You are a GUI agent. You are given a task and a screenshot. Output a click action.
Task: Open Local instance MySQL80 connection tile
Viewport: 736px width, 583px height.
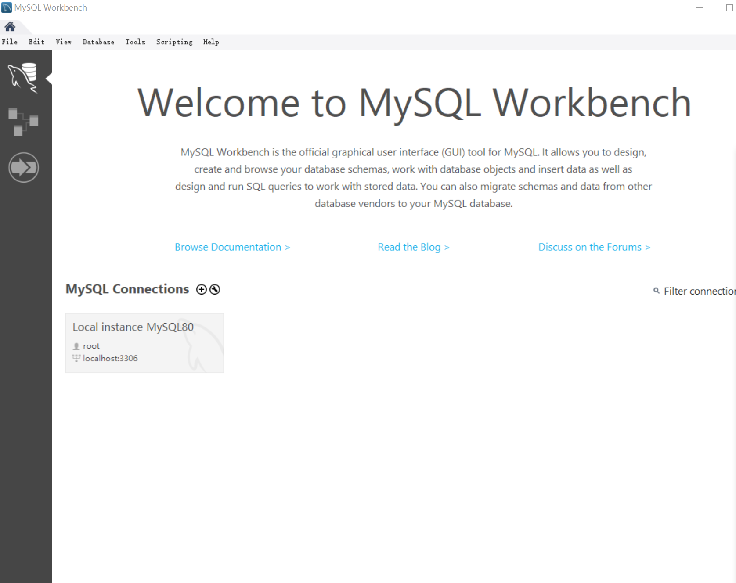click(x=144, y=343)
